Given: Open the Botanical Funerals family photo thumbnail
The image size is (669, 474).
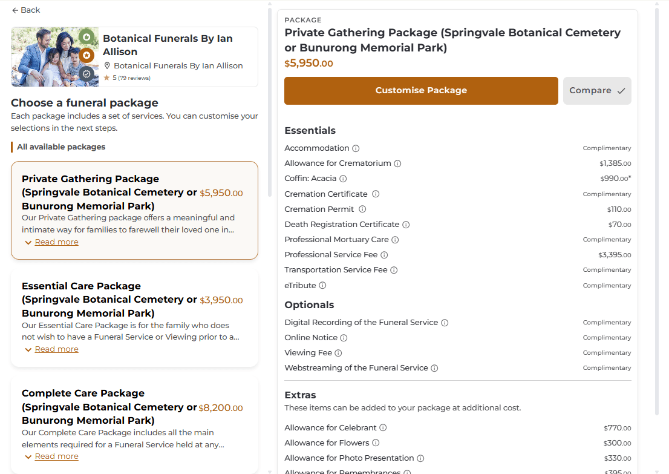Looking at the screenshot, I should pyautogui.click(x=55, y=58).
